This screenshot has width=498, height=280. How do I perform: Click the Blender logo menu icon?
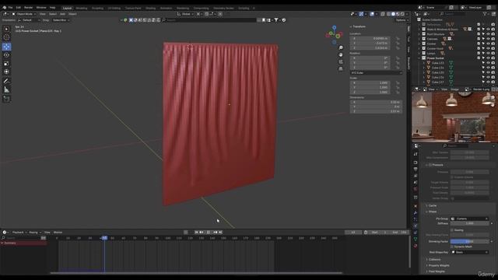pyautogui.click(x=4, y=8)
